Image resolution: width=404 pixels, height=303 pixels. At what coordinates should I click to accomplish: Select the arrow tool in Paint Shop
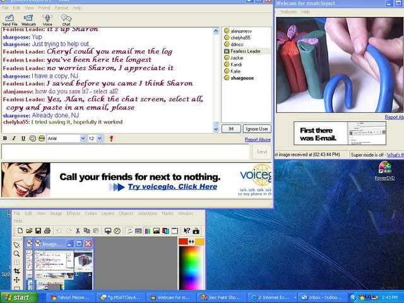coord(17,245)
